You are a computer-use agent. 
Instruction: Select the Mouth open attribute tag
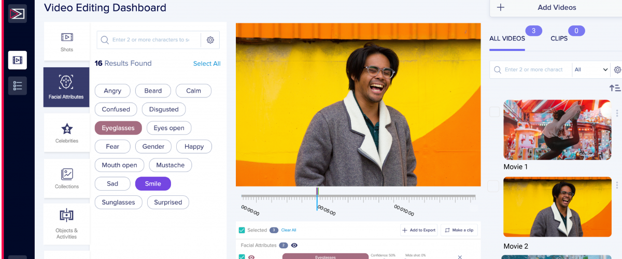(x=119, y=165)
